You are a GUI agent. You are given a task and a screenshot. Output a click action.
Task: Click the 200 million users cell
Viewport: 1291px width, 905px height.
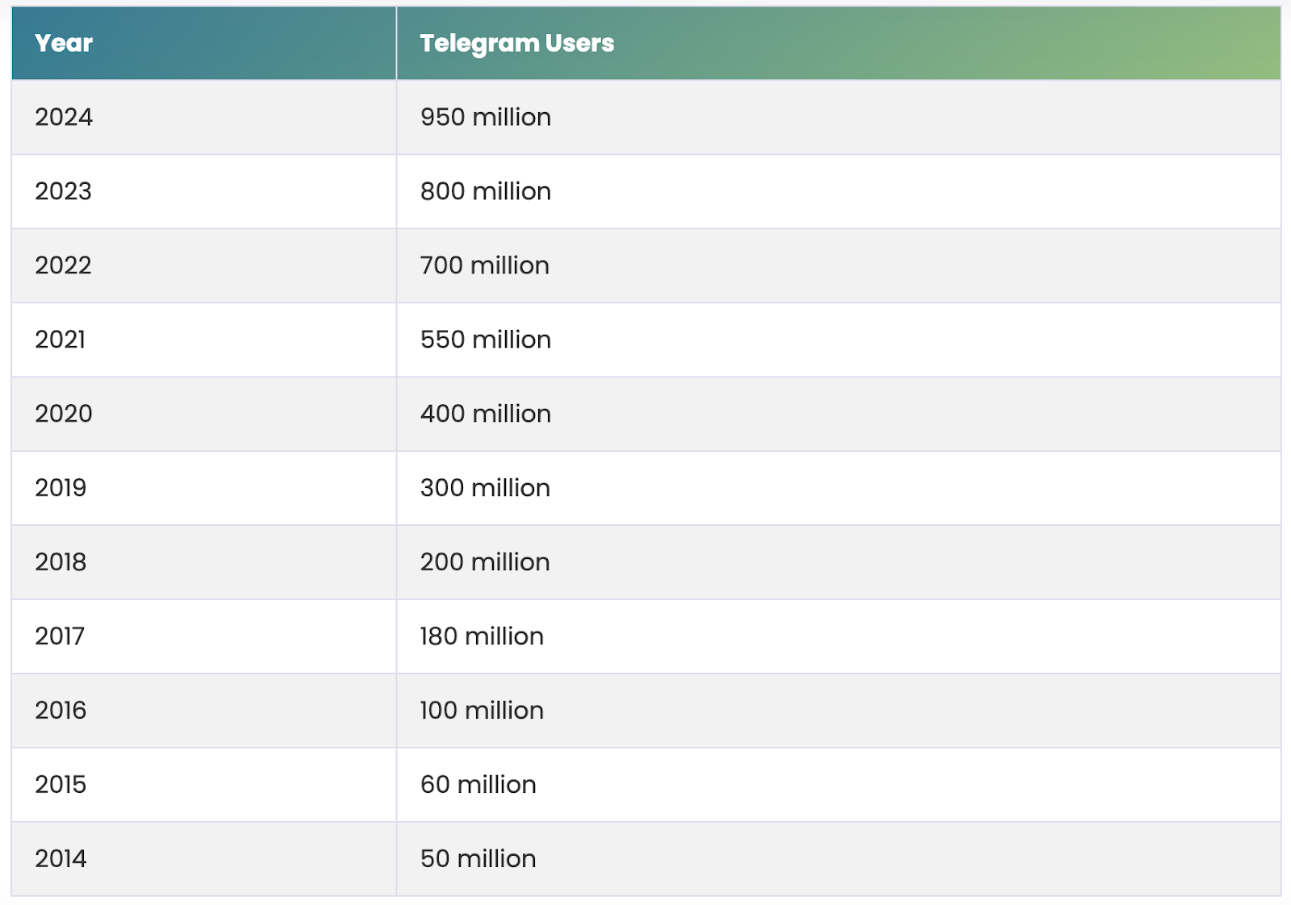[x=485, y=562]
